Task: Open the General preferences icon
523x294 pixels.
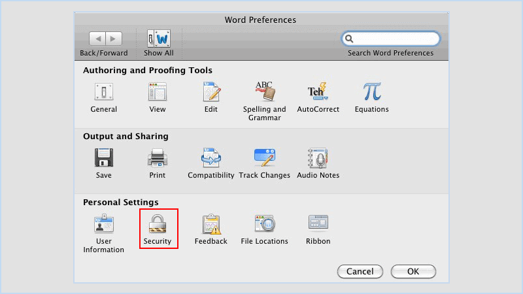Action: [104, 91]
